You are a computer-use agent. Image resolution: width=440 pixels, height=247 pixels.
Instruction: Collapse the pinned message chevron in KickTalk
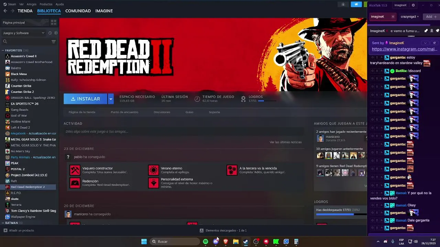pyautogui.click(x=426, y=43)
